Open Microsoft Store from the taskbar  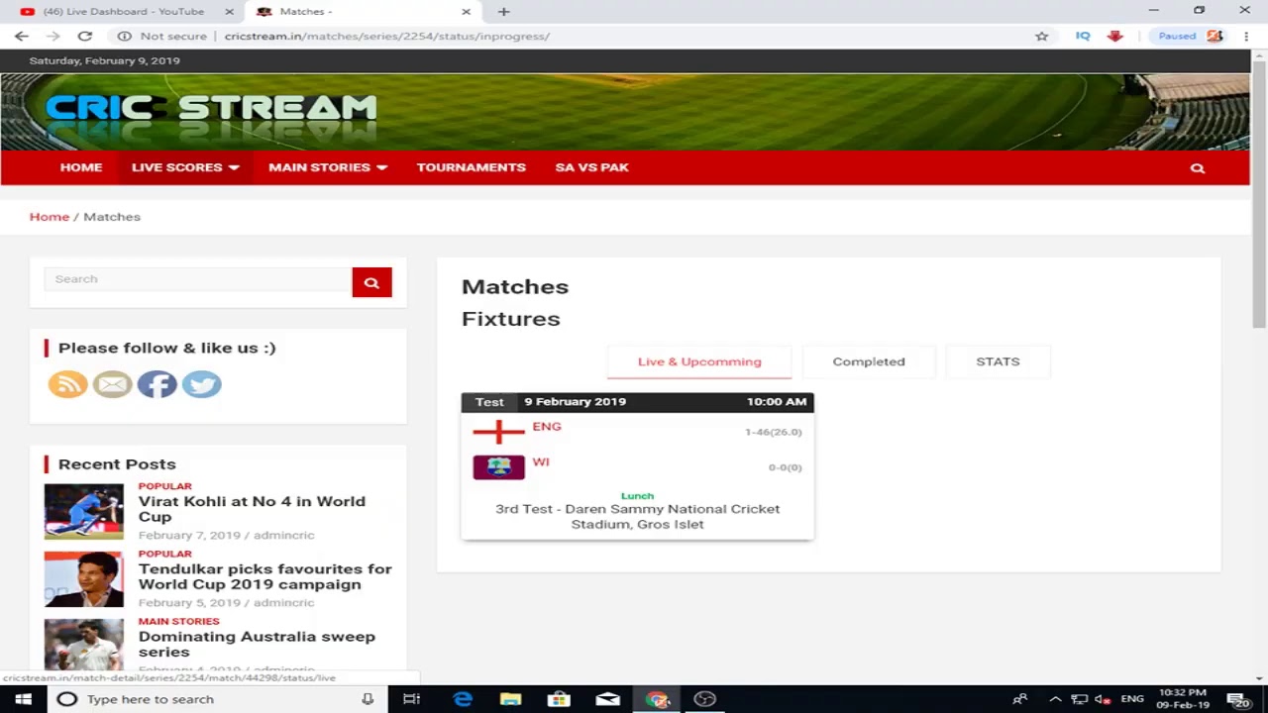(560, 699)
